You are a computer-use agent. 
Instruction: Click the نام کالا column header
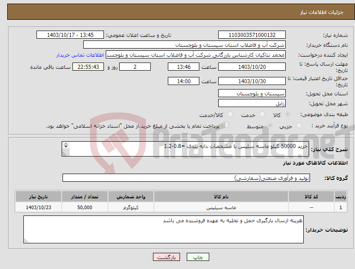[x=221, y=196]
